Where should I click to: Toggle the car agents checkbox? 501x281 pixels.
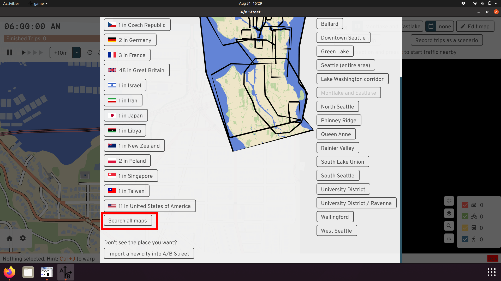(465, 205)
